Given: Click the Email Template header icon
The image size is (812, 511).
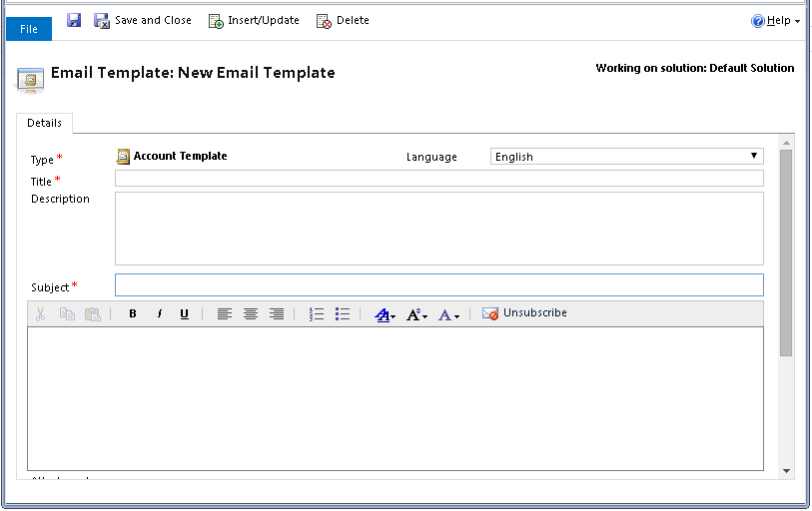Looking at the screenshot, I should pos(30,80).
